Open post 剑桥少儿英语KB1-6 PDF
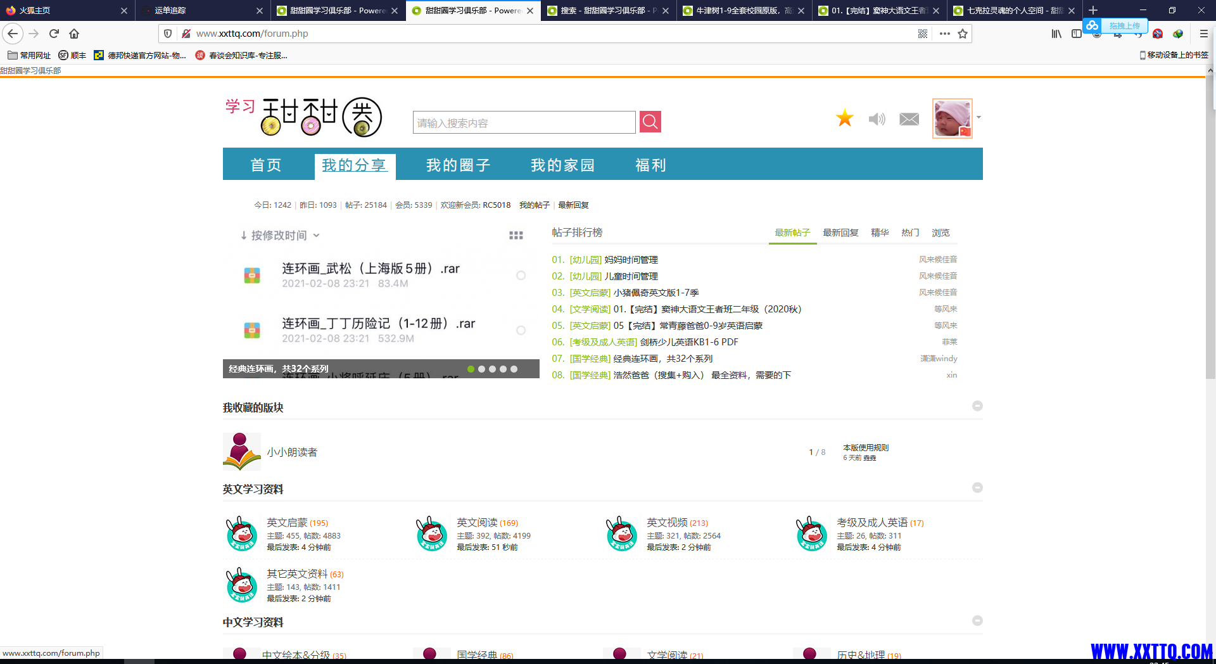 (689, 342)
